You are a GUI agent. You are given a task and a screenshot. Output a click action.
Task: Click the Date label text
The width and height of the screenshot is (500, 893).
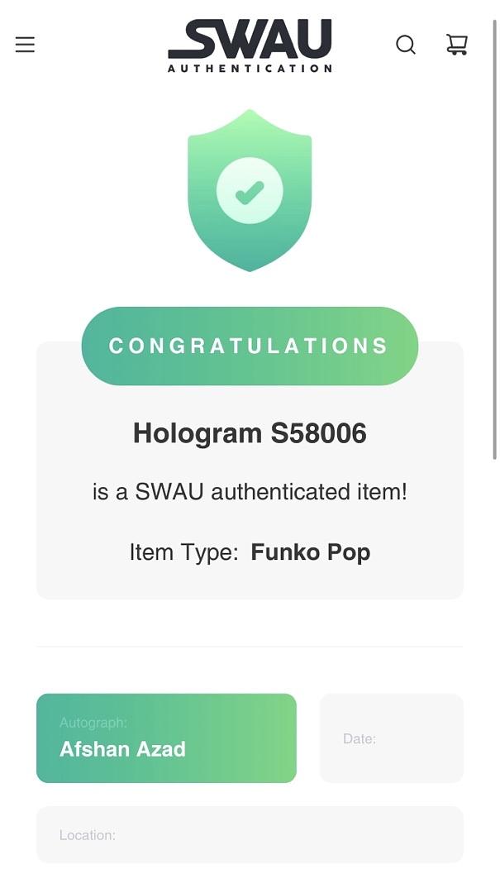tap(360, 739)
